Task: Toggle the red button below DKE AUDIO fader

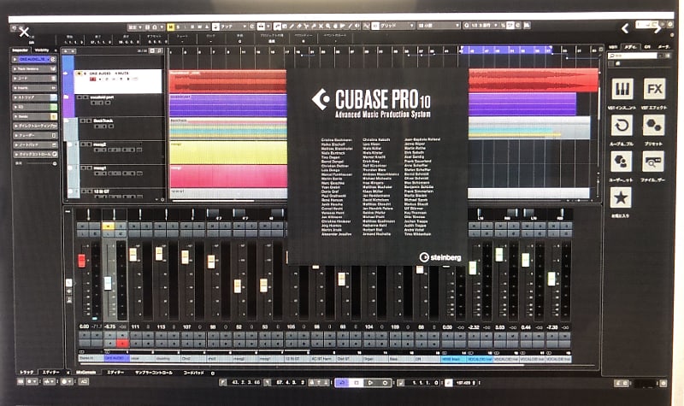Action: [122, 344]
